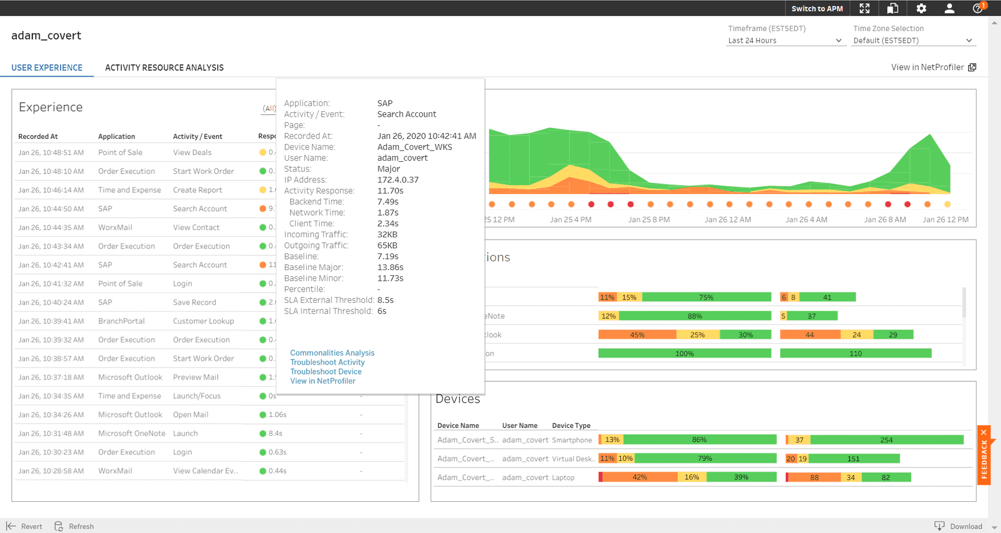Viewport: 1001px width, 533px height.
Task: Click the Refresh icon at bottom left
Action: coord(58,526)
